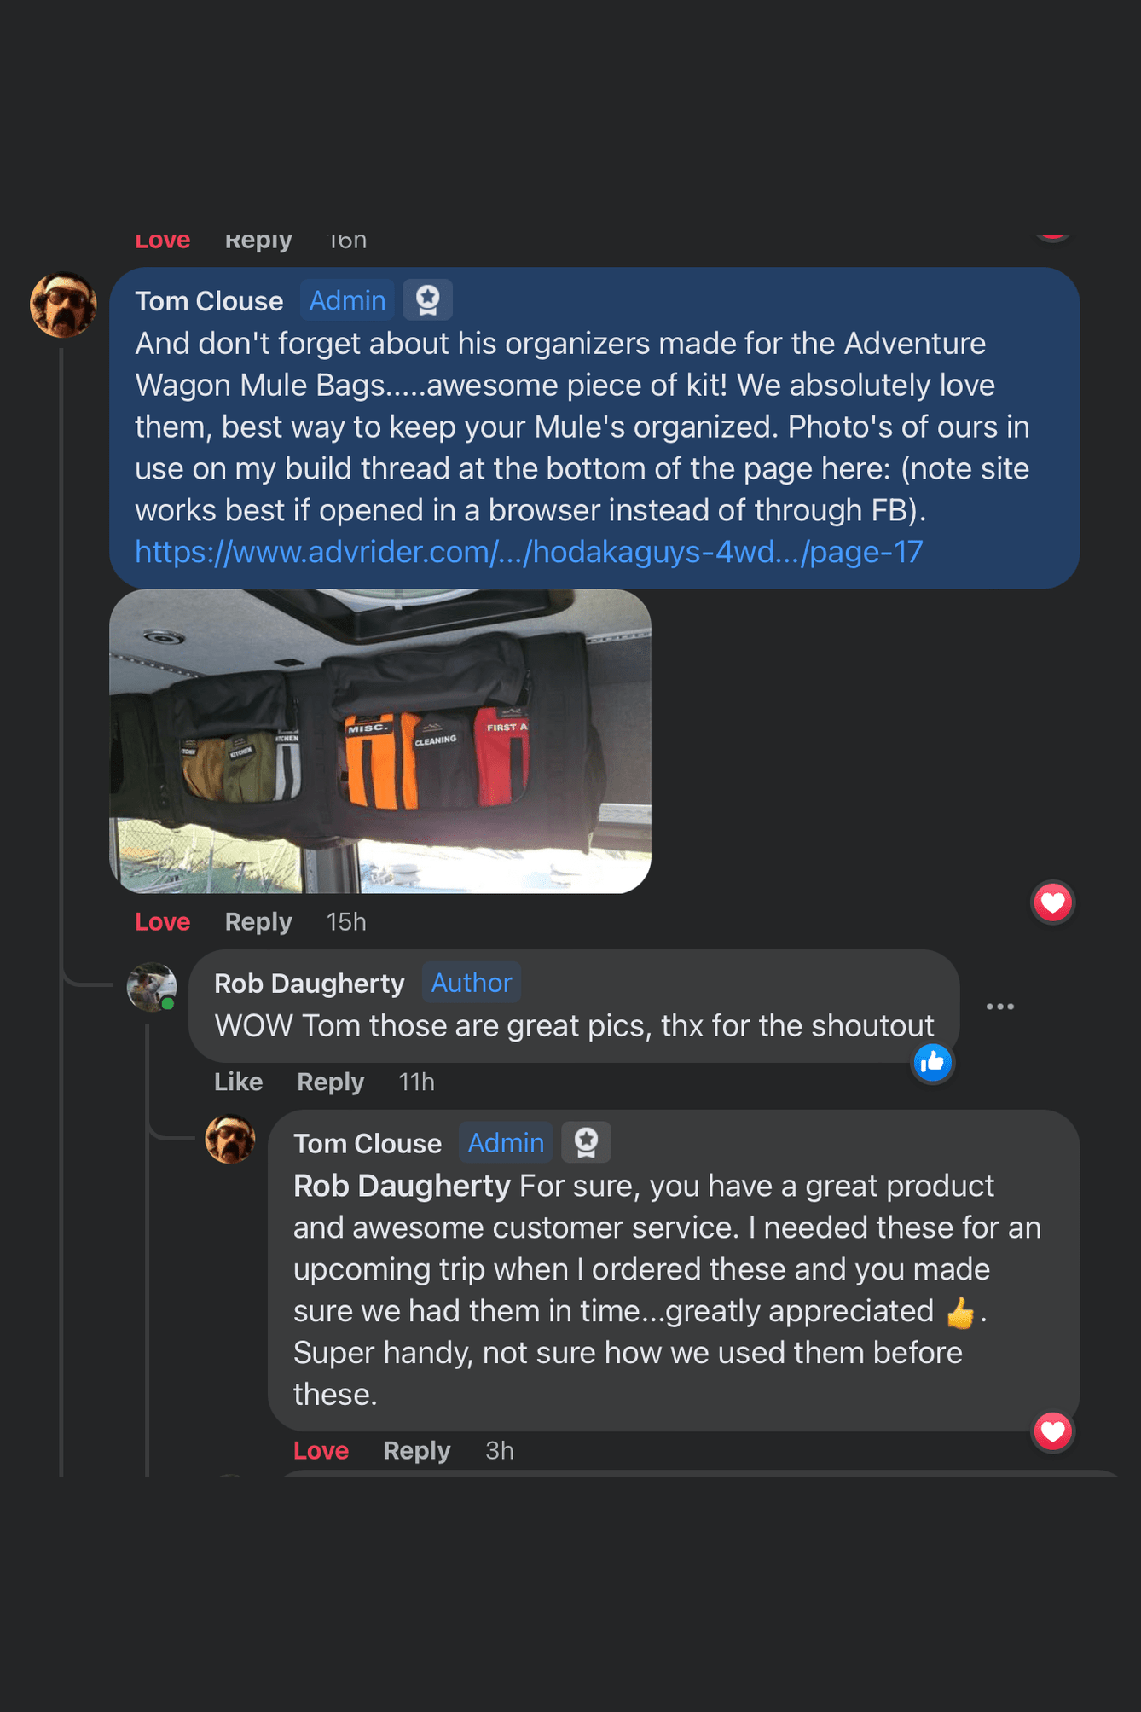Open the three-dot menu on Rob's comment
The height and width of the screenshot is (1712, 1141).
point(999,1007)
